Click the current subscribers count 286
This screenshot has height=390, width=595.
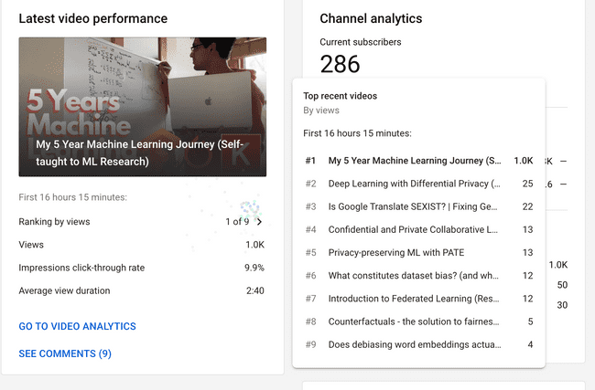pos(340,64)
